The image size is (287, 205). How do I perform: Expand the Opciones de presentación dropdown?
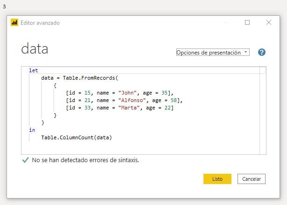tap(213, 53)
